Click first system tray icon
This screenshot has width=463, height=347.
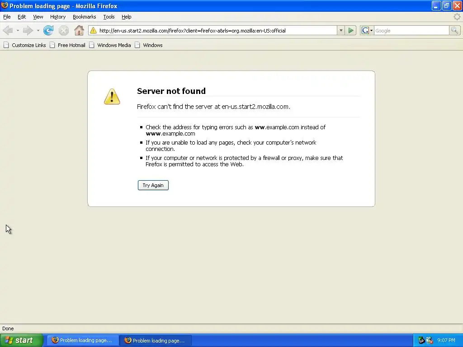coord(421,340)
